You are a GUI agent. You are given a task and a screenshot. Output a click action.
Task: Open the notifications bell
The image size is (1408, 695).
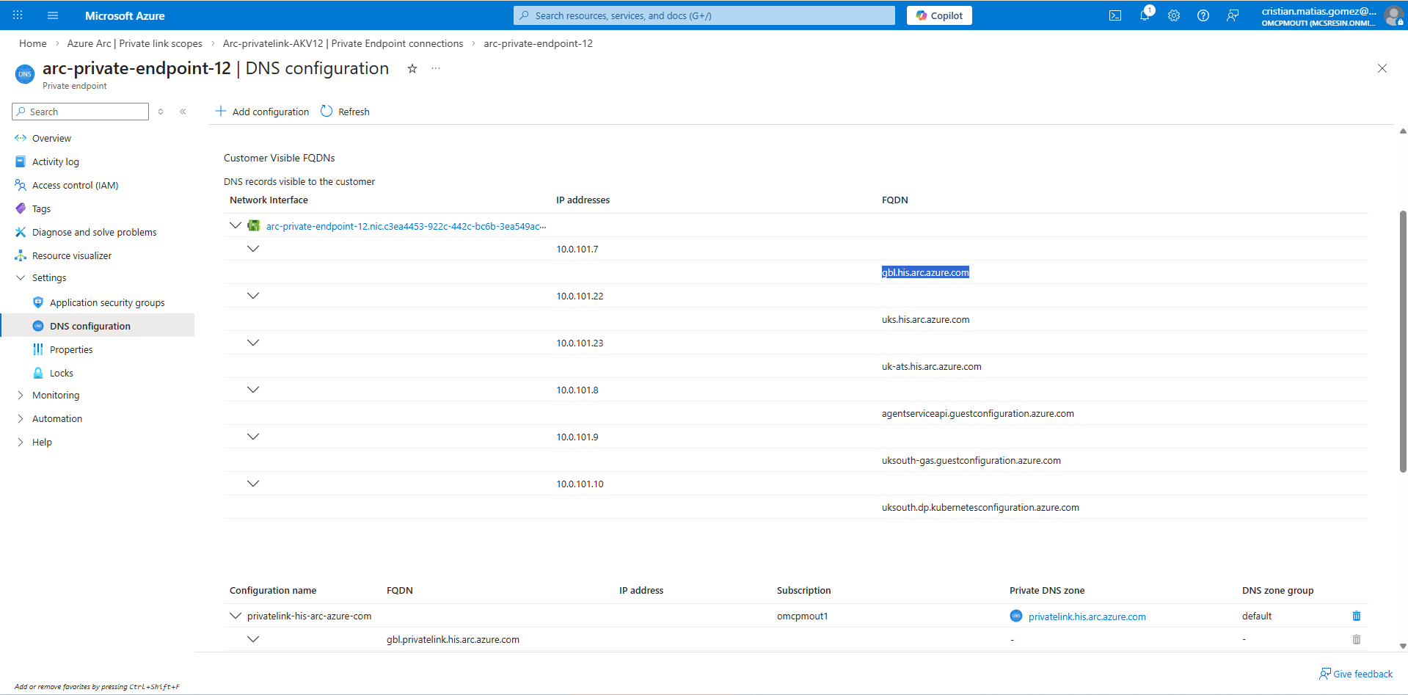(x=1144, y=15)
